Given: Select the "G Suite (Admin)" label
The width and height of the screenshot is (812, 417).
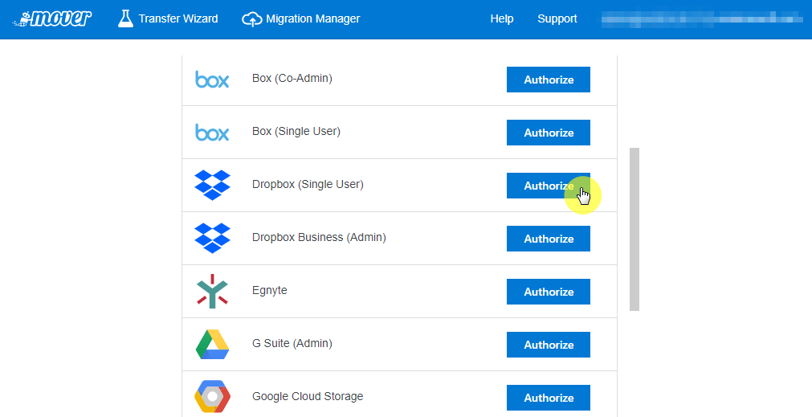Looking at the screenshot, I should 292,343.
